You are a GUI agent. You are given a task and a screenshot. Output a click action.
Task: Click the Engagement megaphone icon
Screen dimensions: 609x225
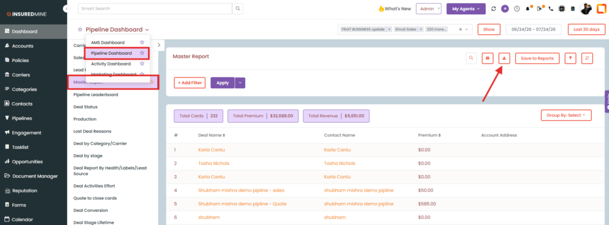coord(7,133)
